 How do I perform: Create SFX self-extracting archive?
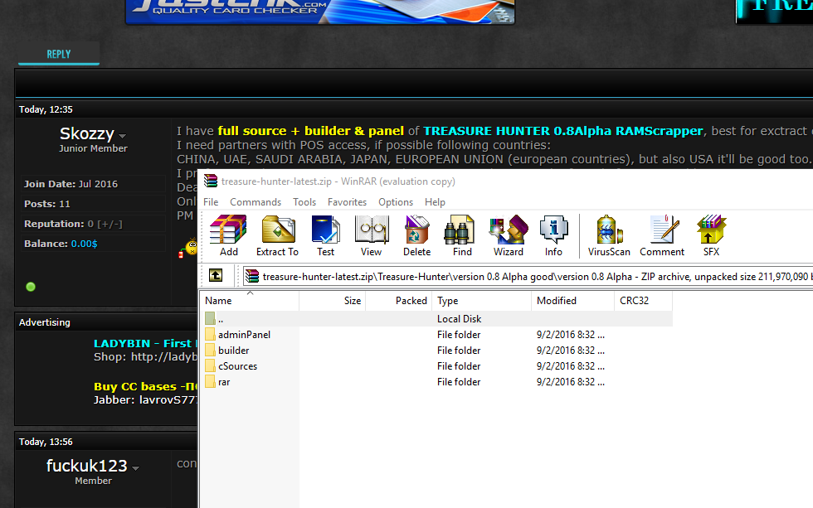(712, 235)
